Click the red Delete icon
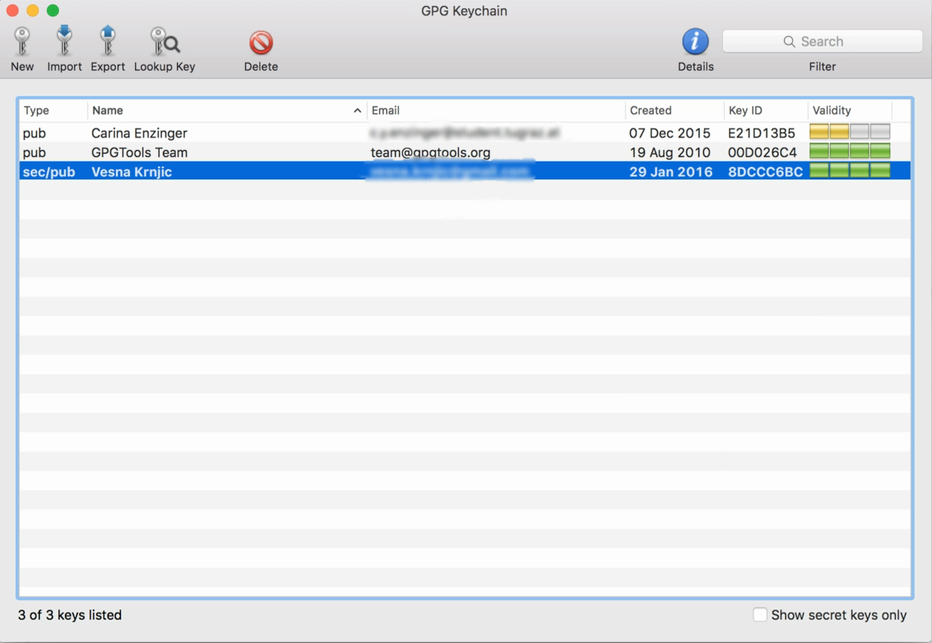Image resolution: width=932 pixels, height=643 pixels. tap(261, 43)
